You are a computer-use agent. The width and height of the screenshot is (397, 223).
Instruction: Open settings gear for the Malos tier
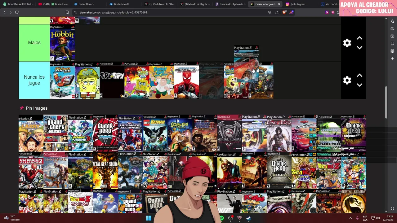(x=347, y=43)
